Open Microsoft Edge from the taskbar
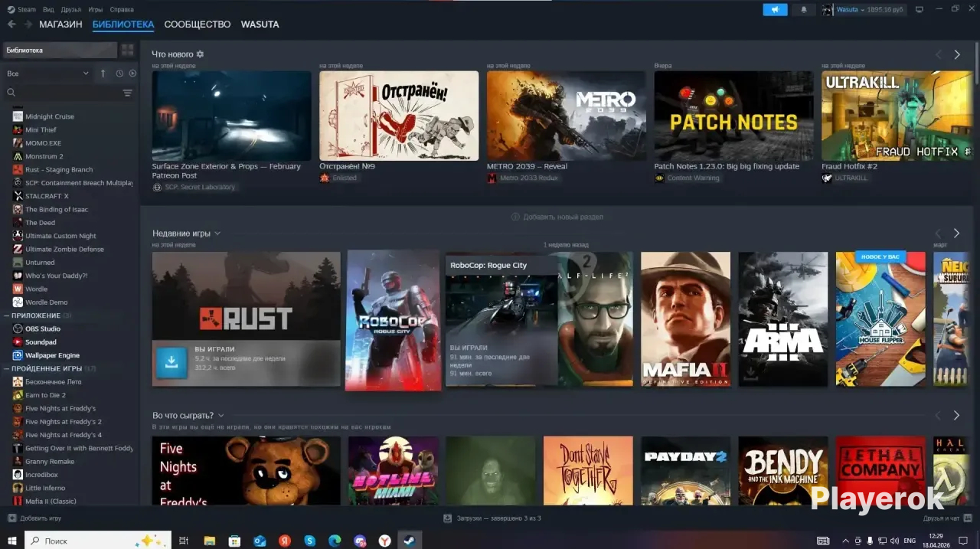This screenshot has width=980, height=549. coord(335,541)
